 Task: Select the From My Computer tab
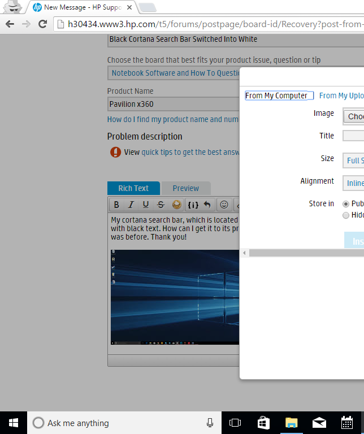coord(279,96)
